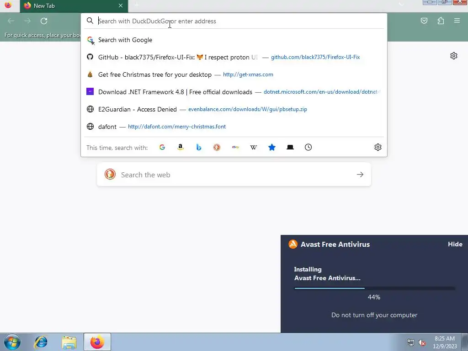Open Windows Explorer from the taskbar

pos(69,342)
